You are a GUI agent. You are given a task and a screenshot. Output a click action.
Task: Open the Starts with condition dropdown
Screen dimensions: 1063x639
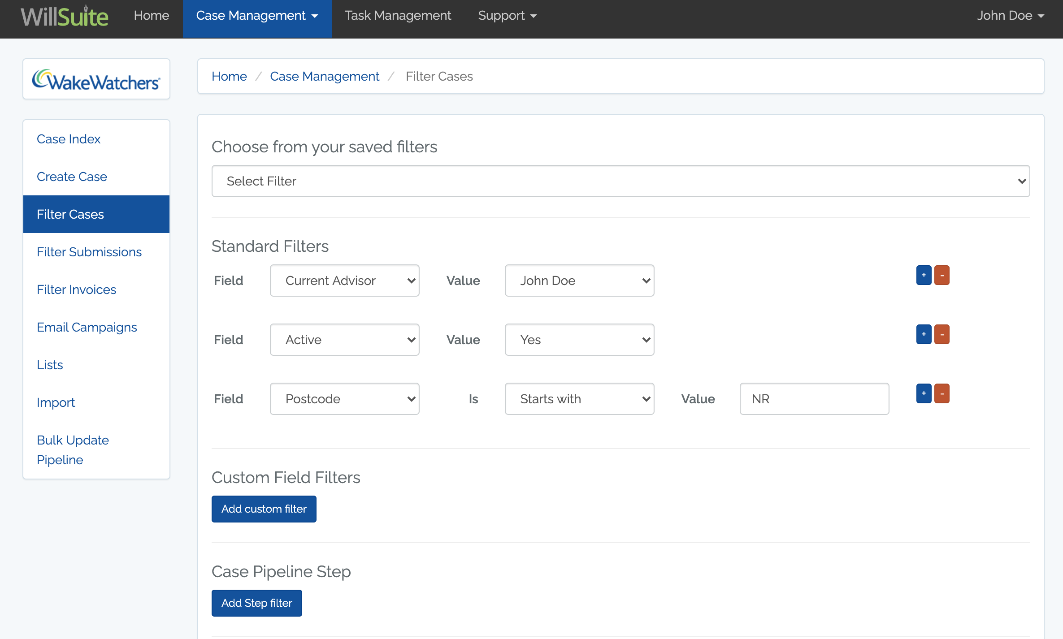pyautogui.click(x=579, y=399)
